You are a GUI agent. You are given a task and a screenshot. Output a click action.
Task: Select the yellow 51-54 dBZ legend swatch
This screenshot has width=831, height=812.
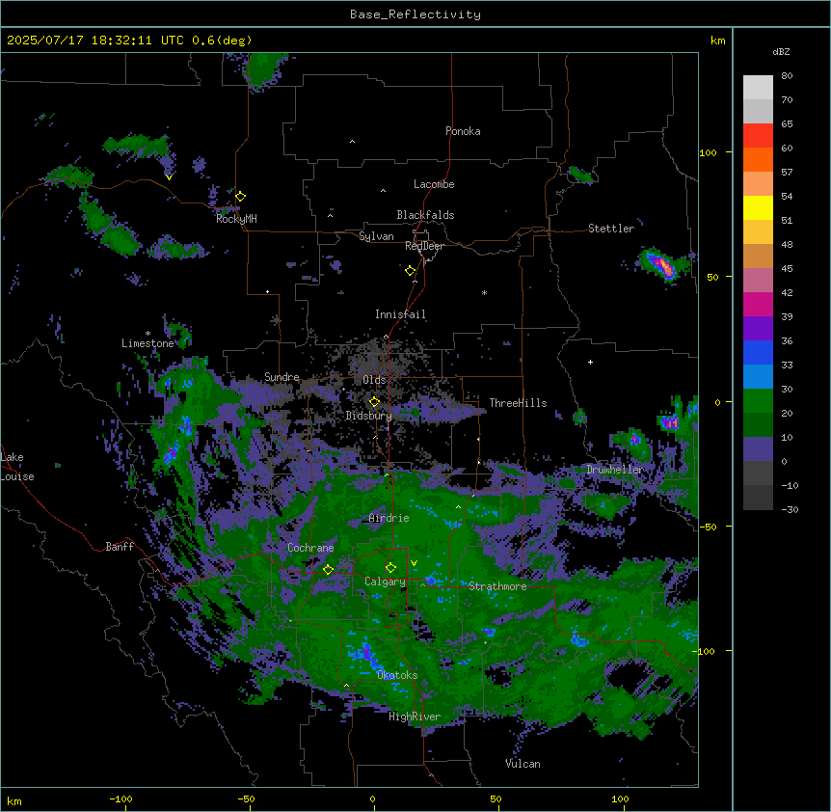coord(758,207)
